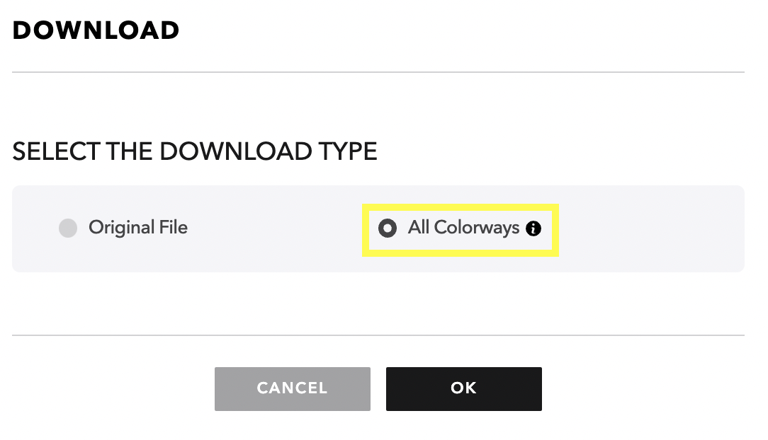Dismiss the dialog using the gray CANCEL button
768x440 pixels.
(x=293, y=388)
